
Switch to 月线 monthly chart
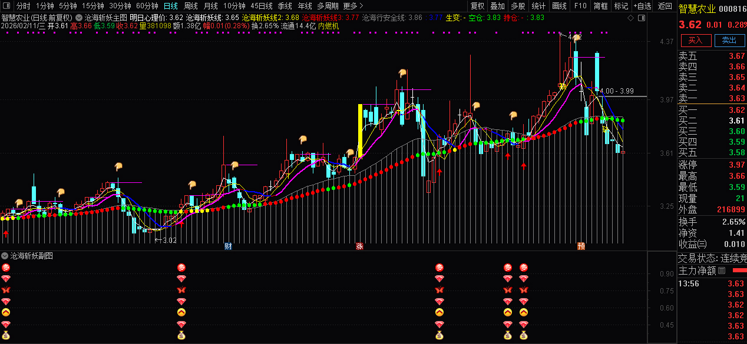[211, 6]
